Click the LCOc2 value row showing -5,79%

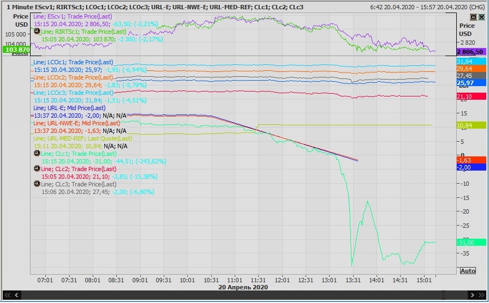coord(90,86)
